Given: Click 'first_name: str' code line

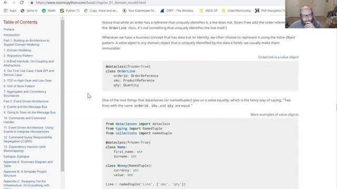Looking at the screenshot, I should 128,152.
